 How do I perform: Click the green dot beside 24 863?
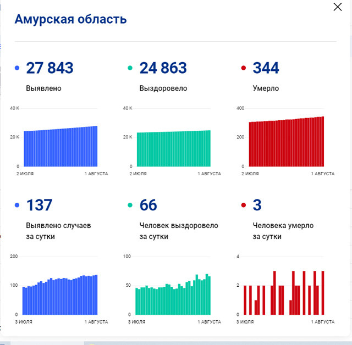click(130, 68)
